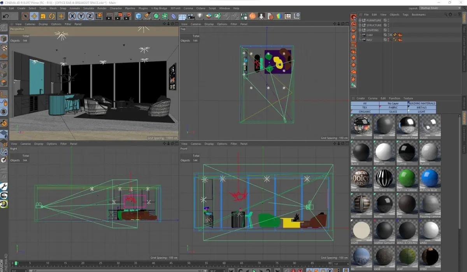Select the CAM object in Object Manager
Viewport: 467px width, 272px height.
click(369, 35)
